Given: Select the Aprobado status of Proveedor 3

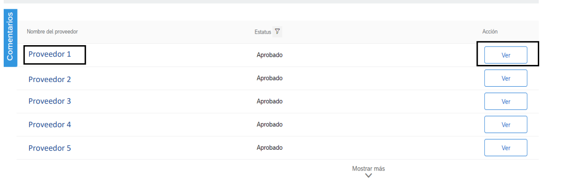Looking at the screenshot, I should 269,101.
